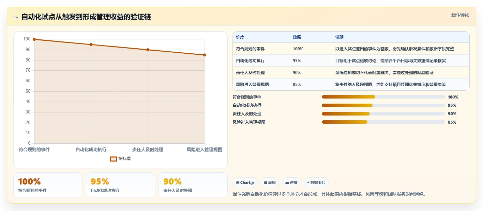Click the description starting 将事件纳入风险视图
The width and height of the screenshot is (483, 211).
click(391, 85)
